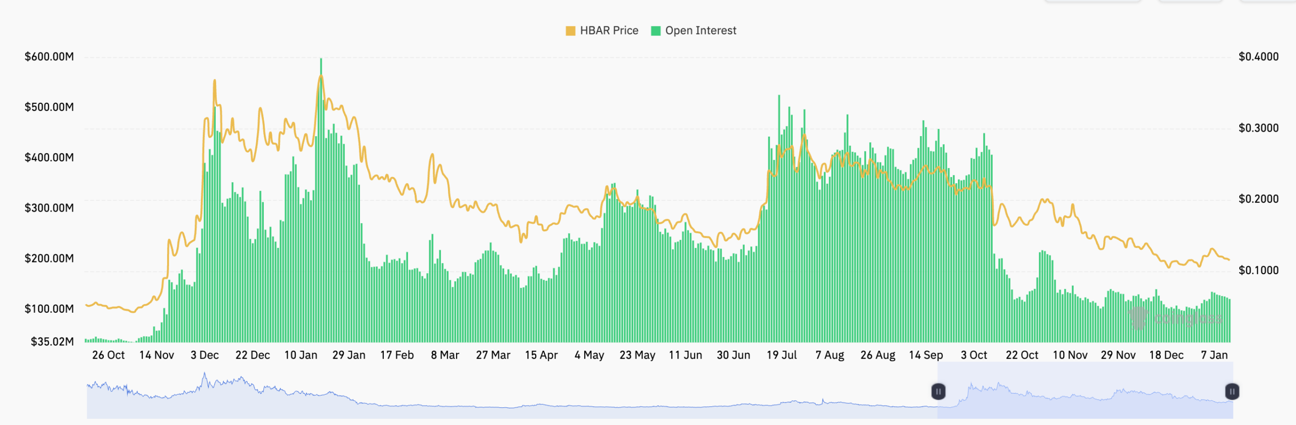Click the 10 Nov date label
Viewport: 1296px width, 425px height.
pos(1070,355)
